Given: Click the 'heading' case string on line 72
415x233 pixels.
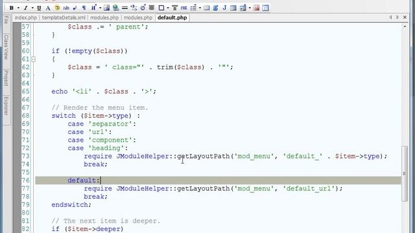Looking at the screenshot, I should pyautogui.click(x=106, y=148).
